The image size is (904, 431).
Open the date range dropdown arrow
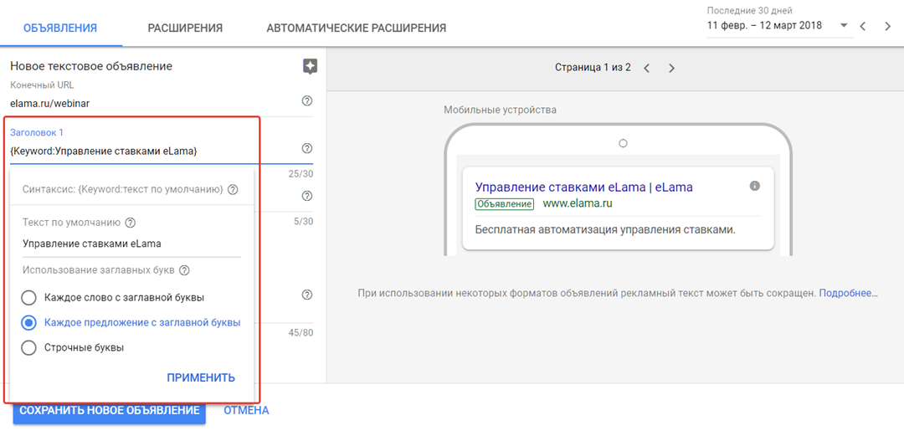pos(843,26)
